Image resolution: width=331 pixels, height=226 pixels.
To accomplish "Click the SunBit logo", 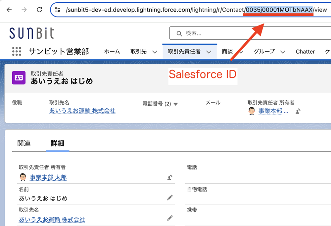I will click(32, 33).
